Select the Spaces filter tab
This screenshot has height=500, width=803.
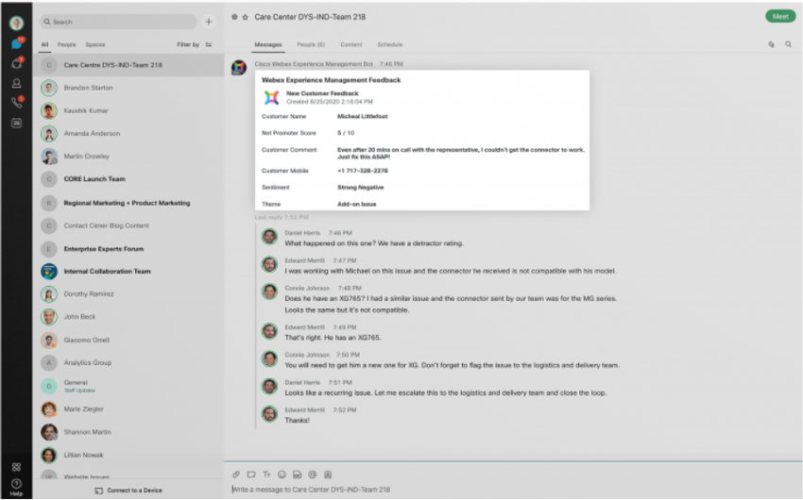pos(94,44)
